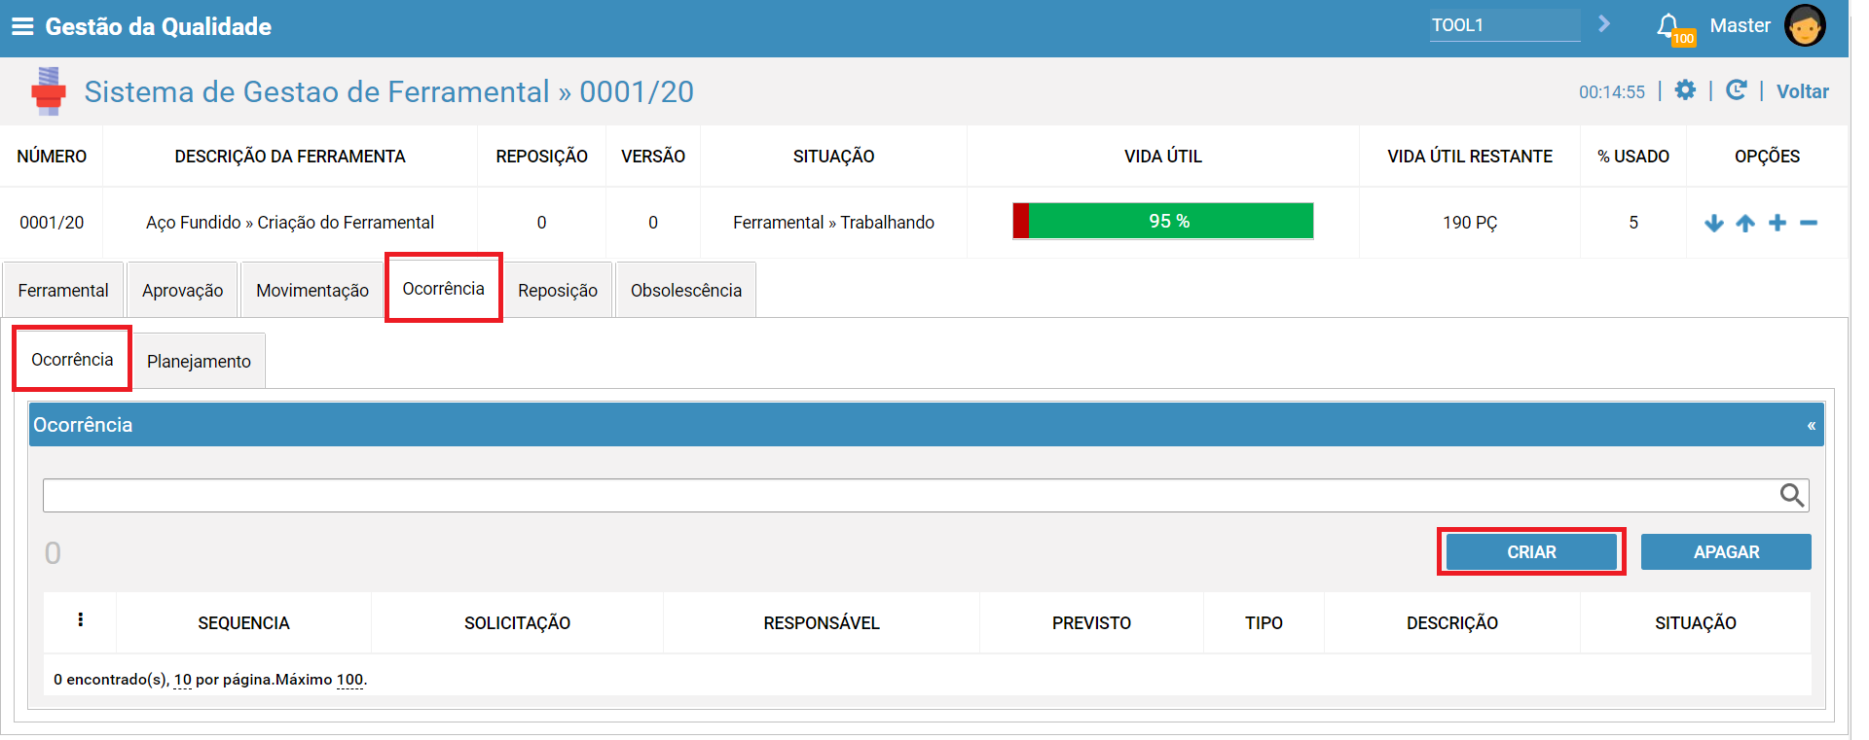Viewport: 1869px width, 740px height.
Task: Open settings gear icon
Action: (1685, 90)
